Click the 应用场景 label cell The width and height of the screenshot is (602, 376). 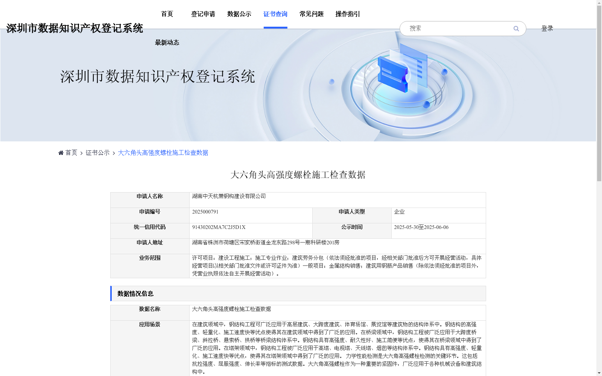(x=150, y=348)
